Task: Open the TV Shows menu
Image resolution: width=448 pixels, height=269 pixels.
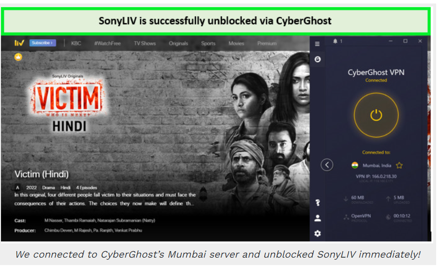Action: click(x=145, y=44)
